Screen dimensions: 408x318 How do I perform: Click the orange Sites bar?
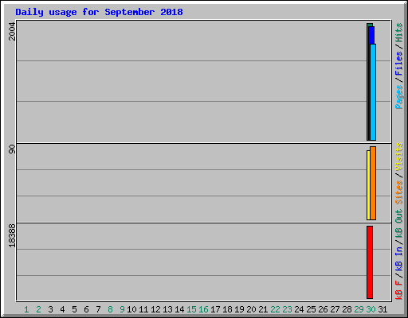click(x=373, y=183)
